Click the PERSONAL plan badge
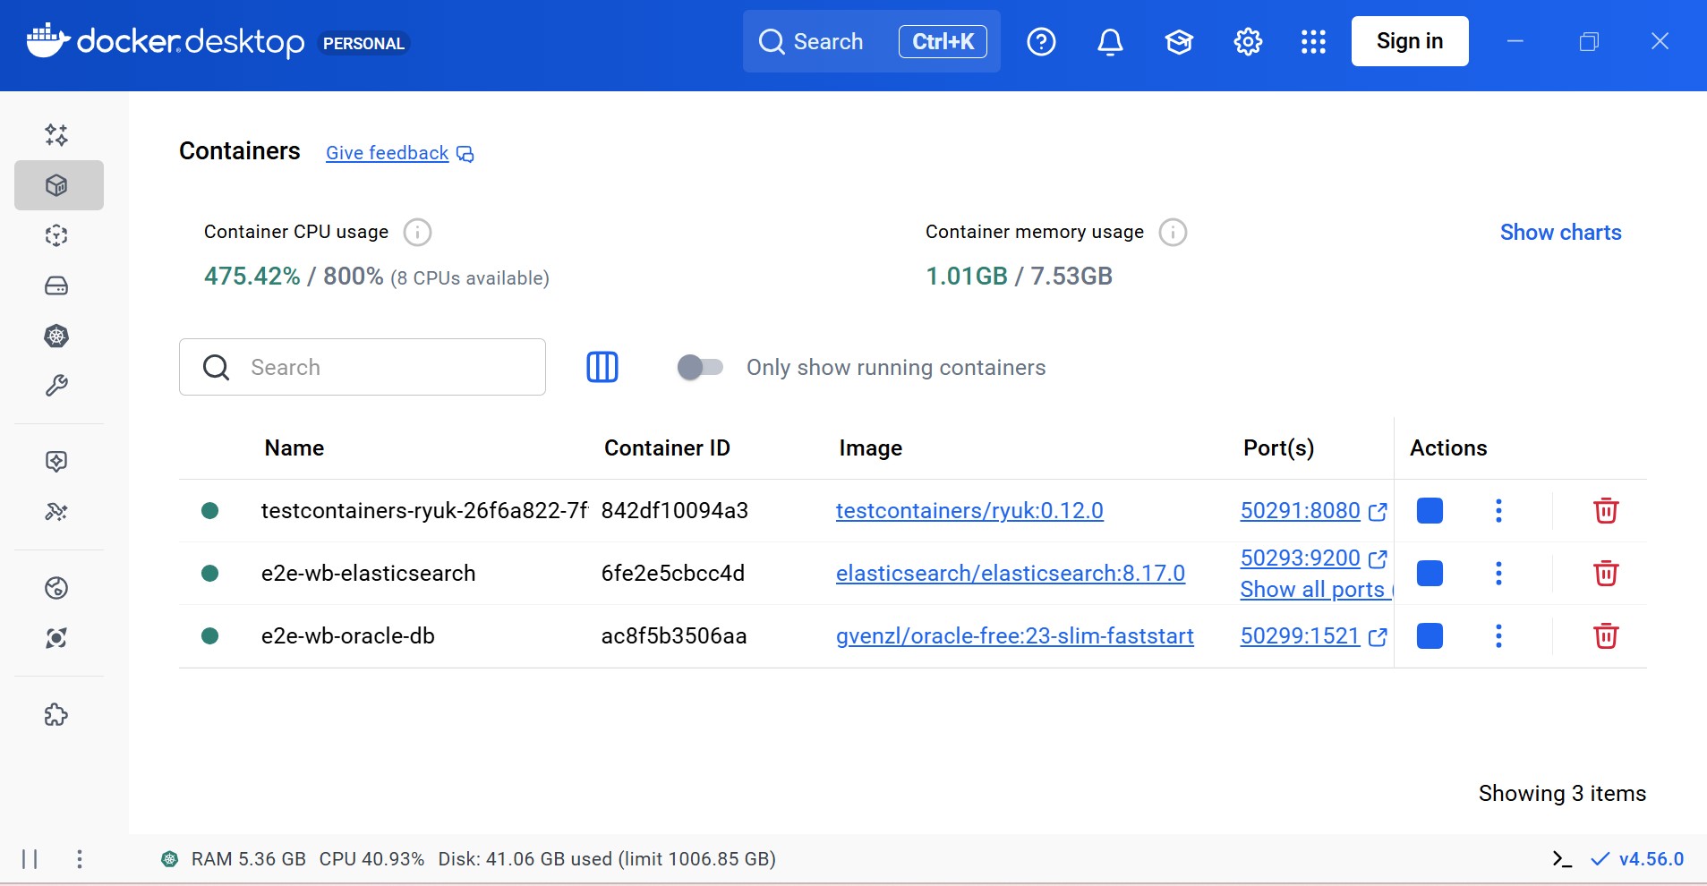Screen dimensions: 1707x886 (x=363, y=43)
